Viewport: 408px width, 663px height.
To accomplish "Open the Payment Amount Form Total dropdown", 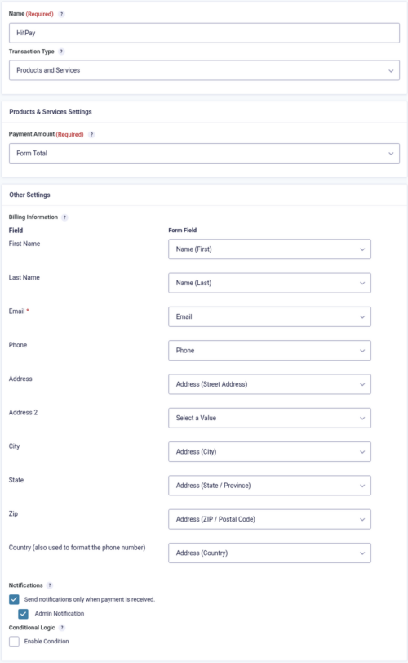I will click(x=204, y=154).
